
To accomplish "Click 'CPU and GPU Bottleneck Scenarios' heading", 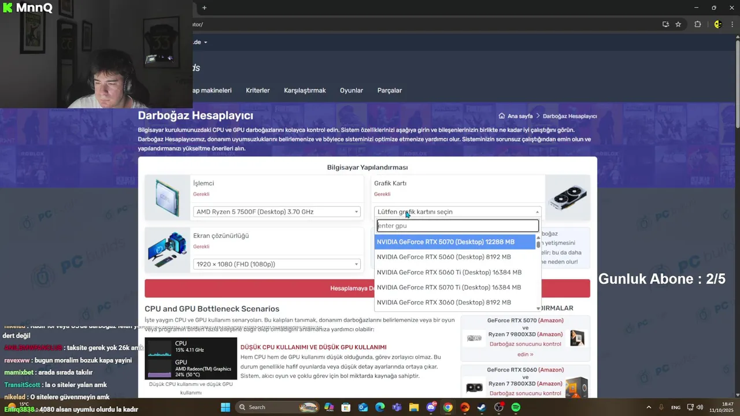I will [212, 309].
